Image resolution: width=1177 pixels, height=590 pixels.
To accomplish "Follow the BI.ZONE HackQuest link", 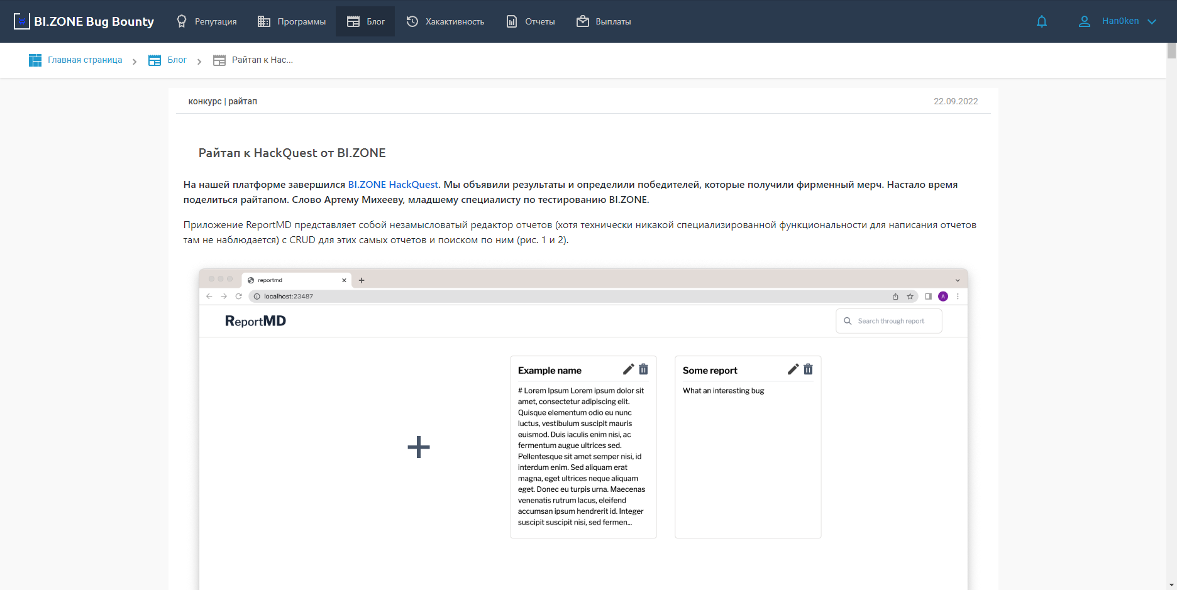I will point(393,185).
